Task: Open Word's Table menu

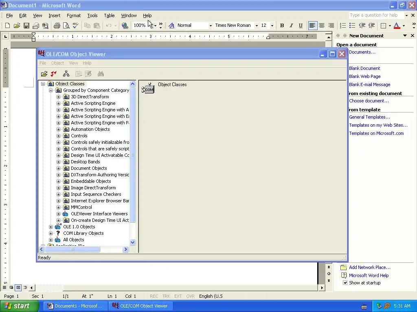Action: (109, 15)
